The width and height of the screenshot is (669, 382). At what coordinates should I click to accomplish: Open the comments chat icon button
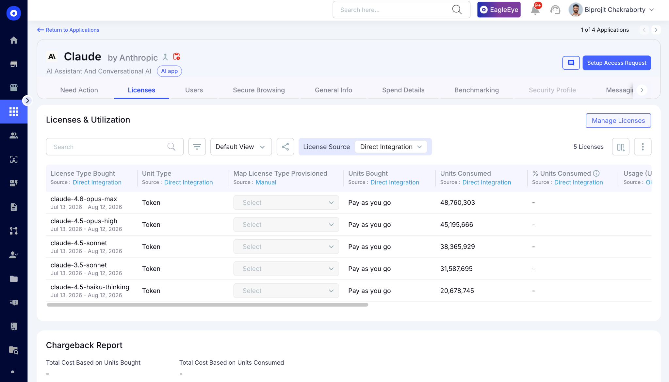[x=571, y=63]
